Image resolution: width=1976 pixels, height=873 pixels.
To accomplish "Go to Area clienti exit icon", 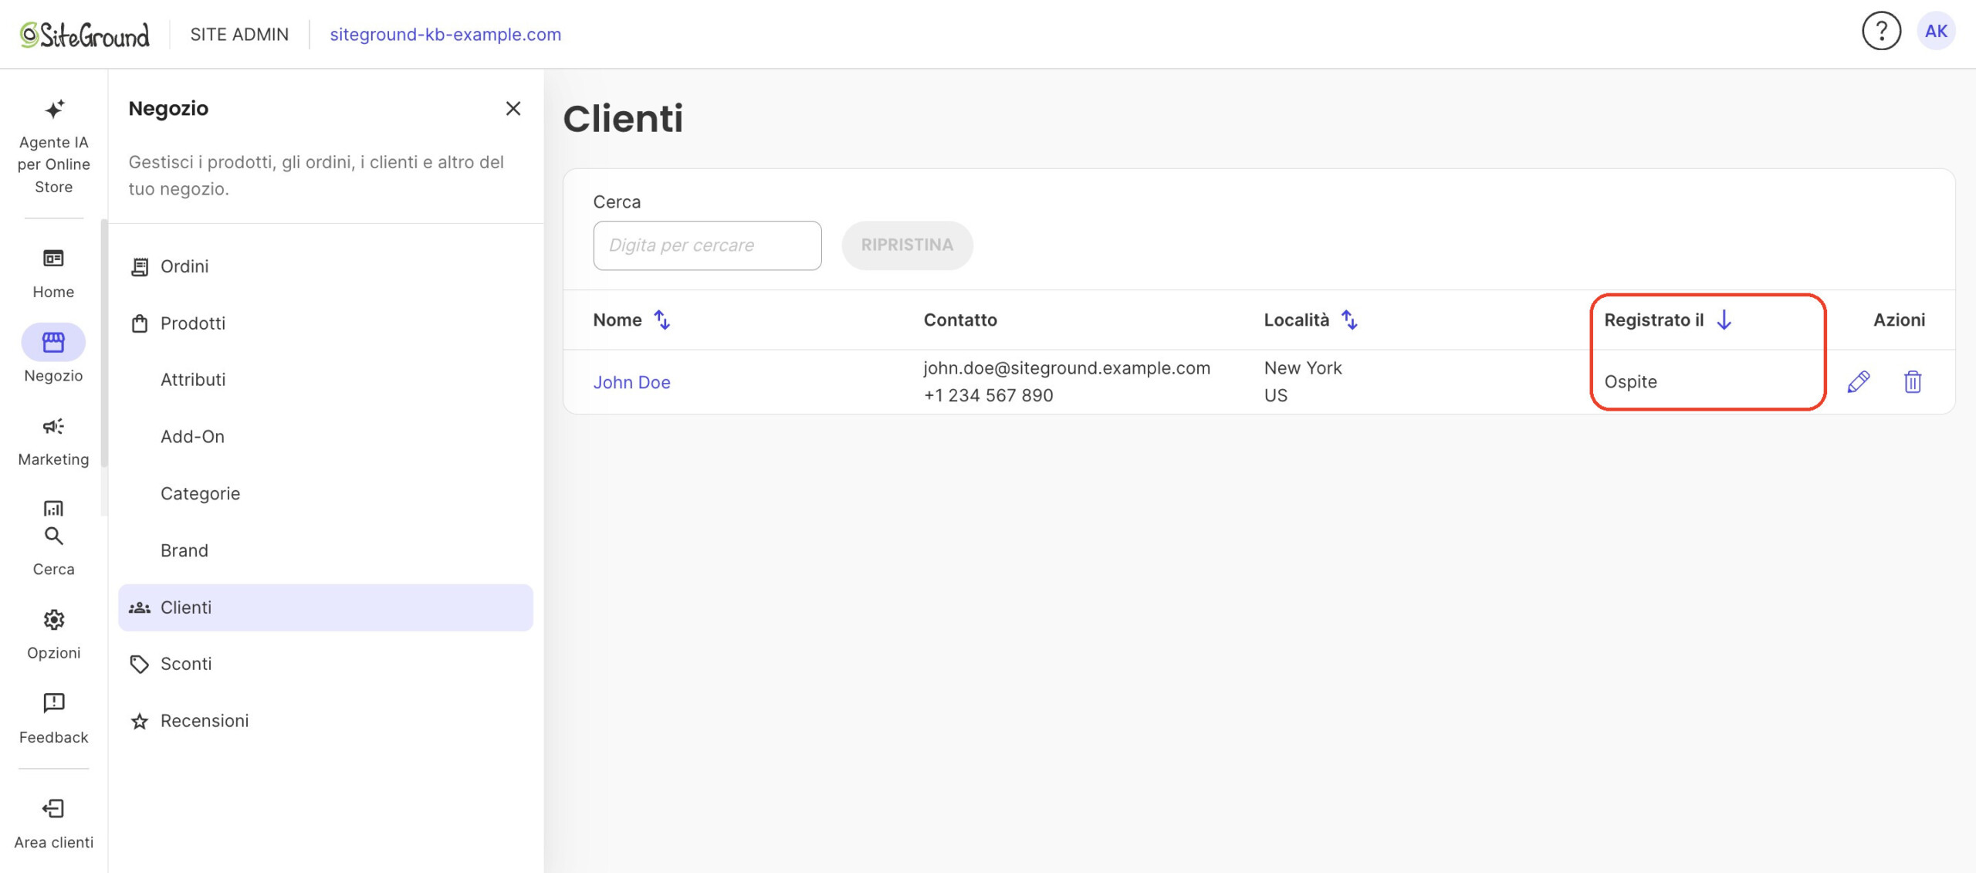I will click(x=53, y=824).
